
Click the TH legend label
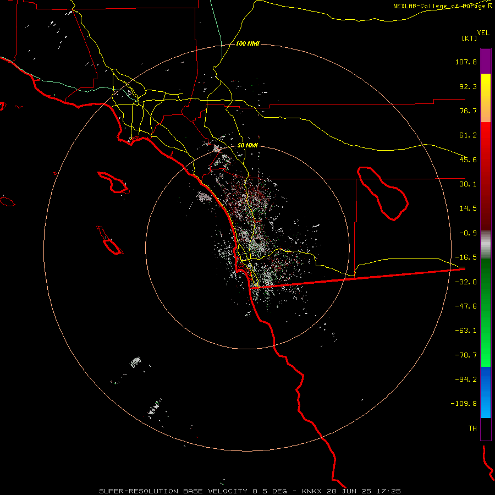click(472, 428)
